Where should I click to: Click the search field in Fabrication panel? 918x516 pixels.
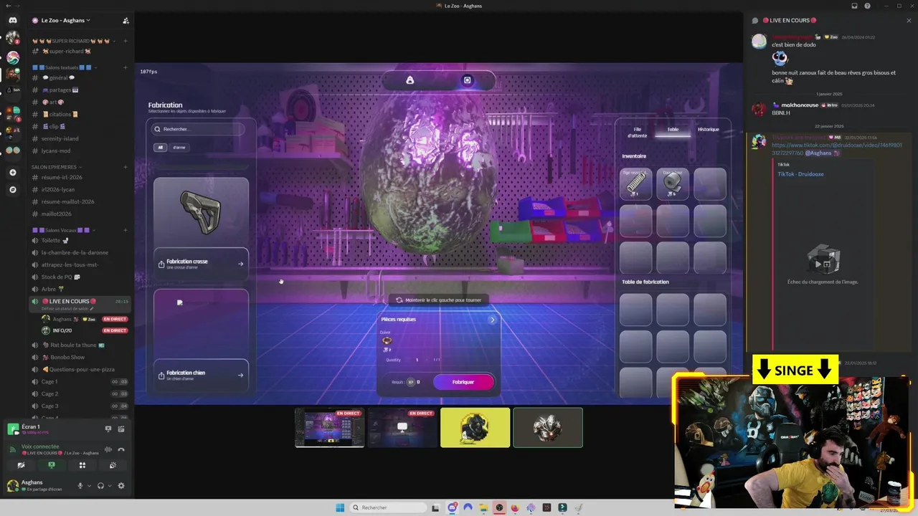pos(198,129)
